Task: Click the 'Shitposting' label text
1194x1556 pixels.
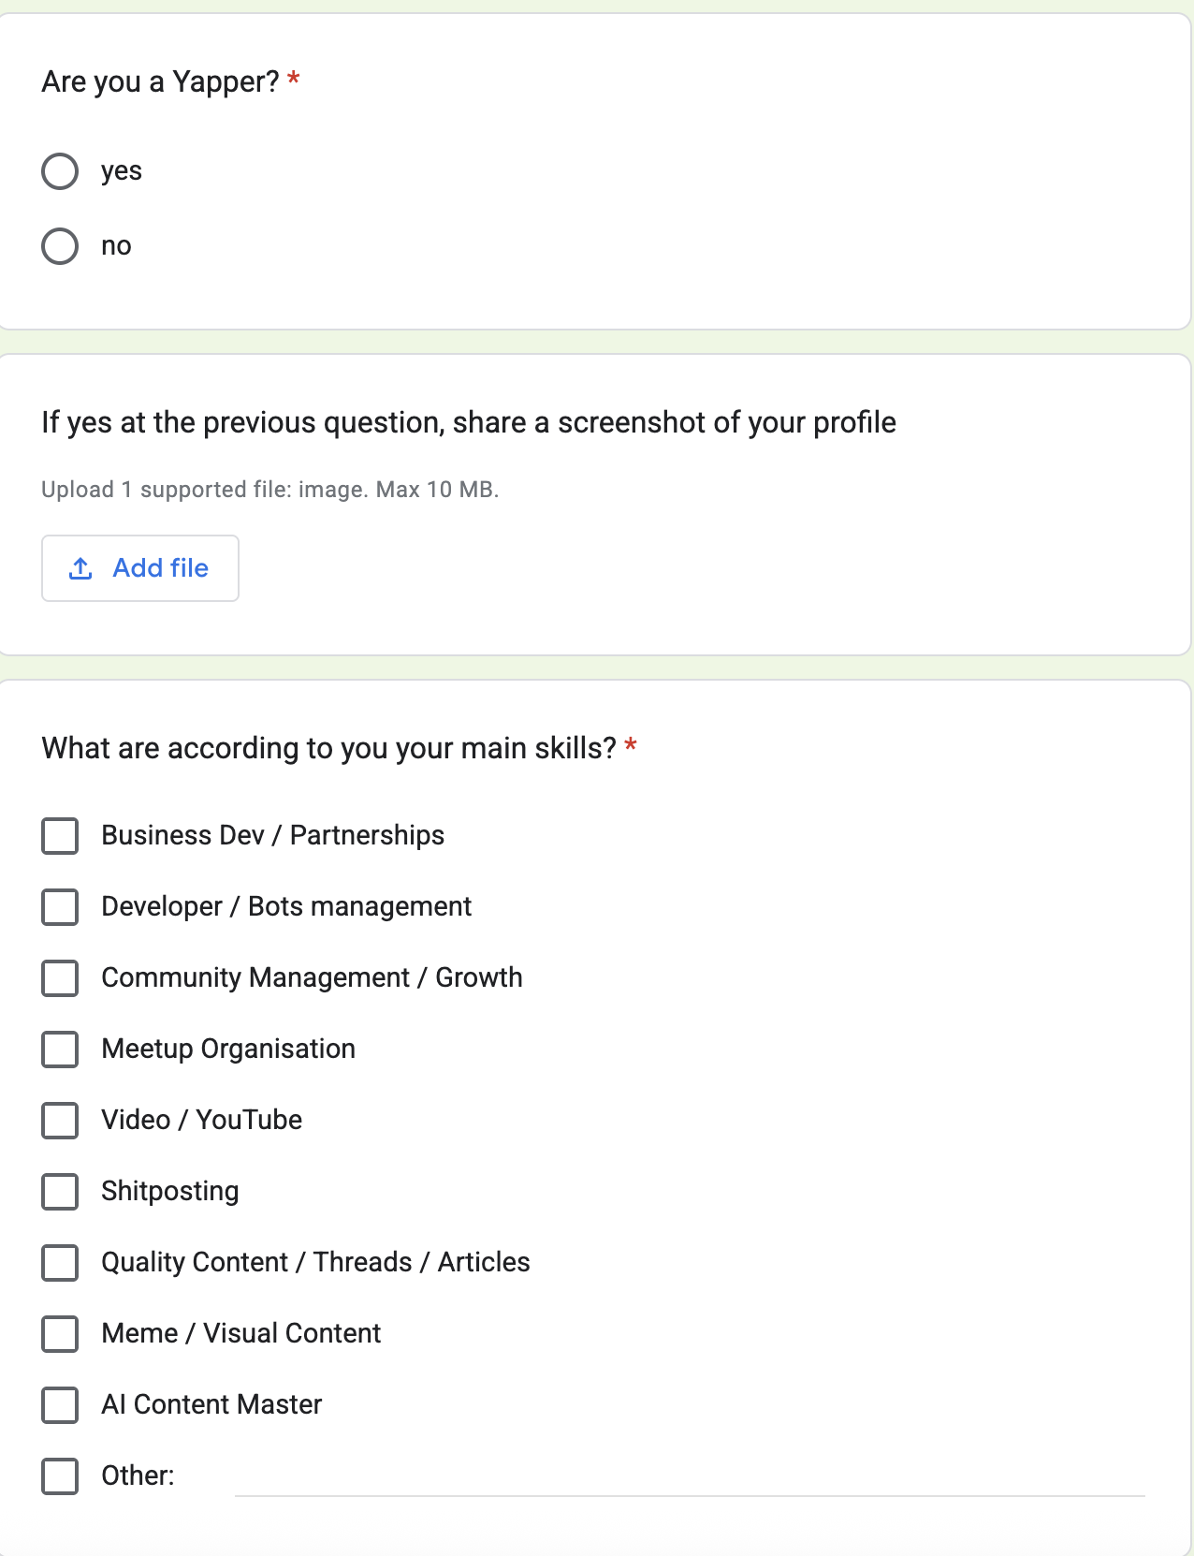Action: click(x=170, y=1191)
